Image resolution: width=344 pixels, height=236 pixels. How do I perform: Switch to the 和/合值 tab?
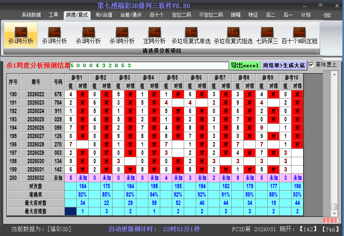point(104,15)
